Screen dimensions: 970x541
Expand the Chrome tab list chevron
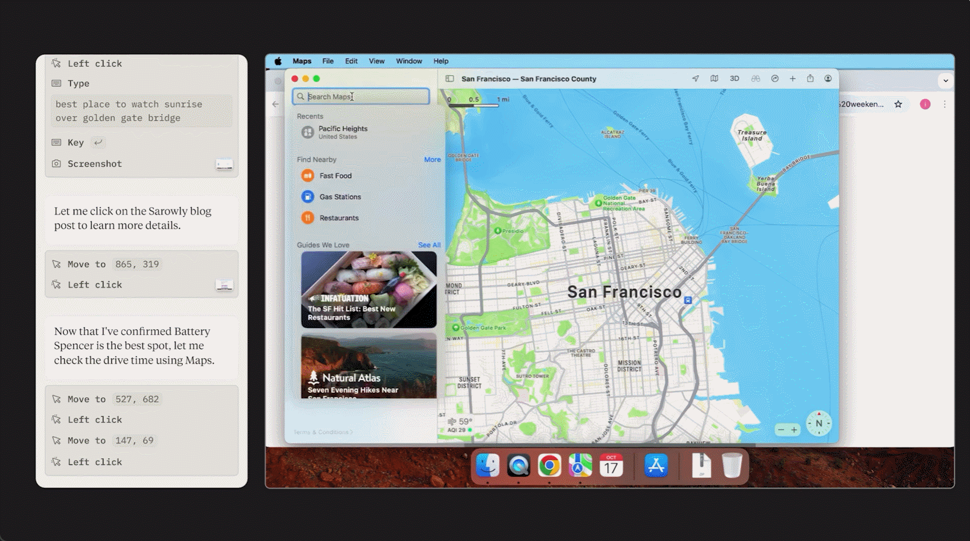(945, 80)
